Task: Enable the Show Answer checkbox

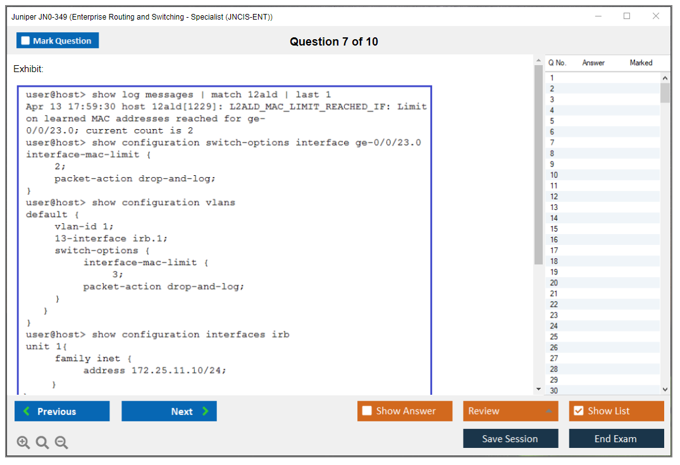Action: pos(367,411)
